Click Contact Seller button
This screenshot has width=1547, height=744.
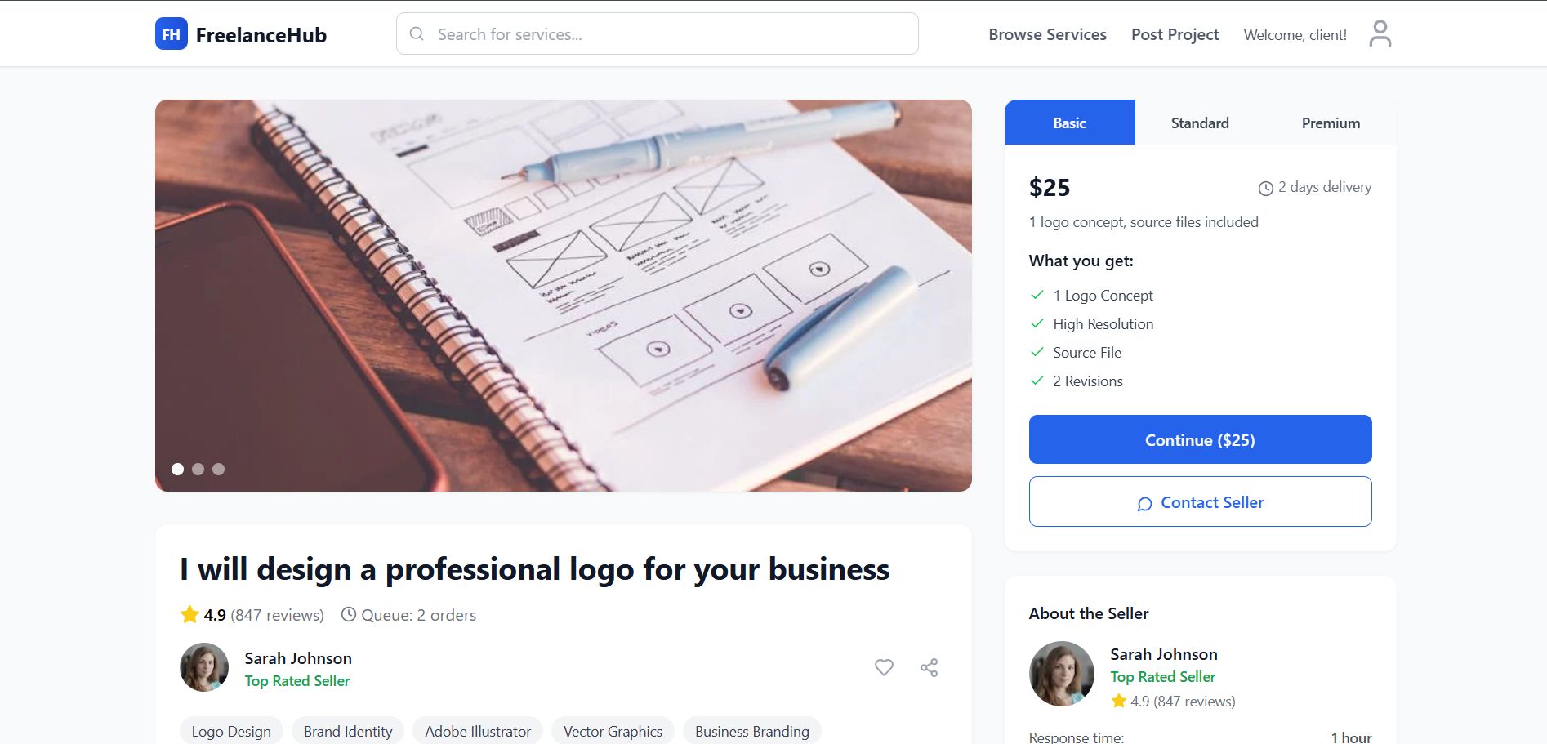click(x=1200, y=501)
